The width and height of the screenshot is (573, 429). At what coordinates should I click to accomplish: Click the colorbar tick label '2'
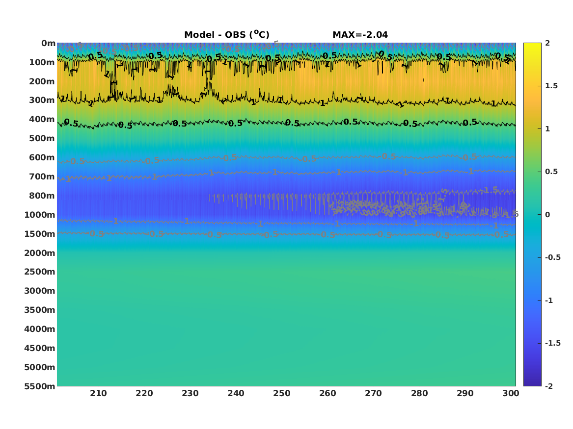click(x=547, y=43)
